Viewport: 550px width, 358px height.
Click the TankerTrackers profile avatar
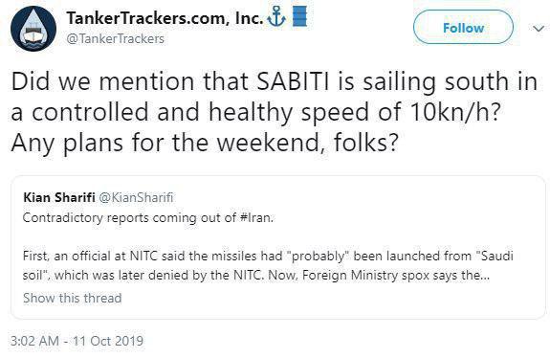coord(33,29)
